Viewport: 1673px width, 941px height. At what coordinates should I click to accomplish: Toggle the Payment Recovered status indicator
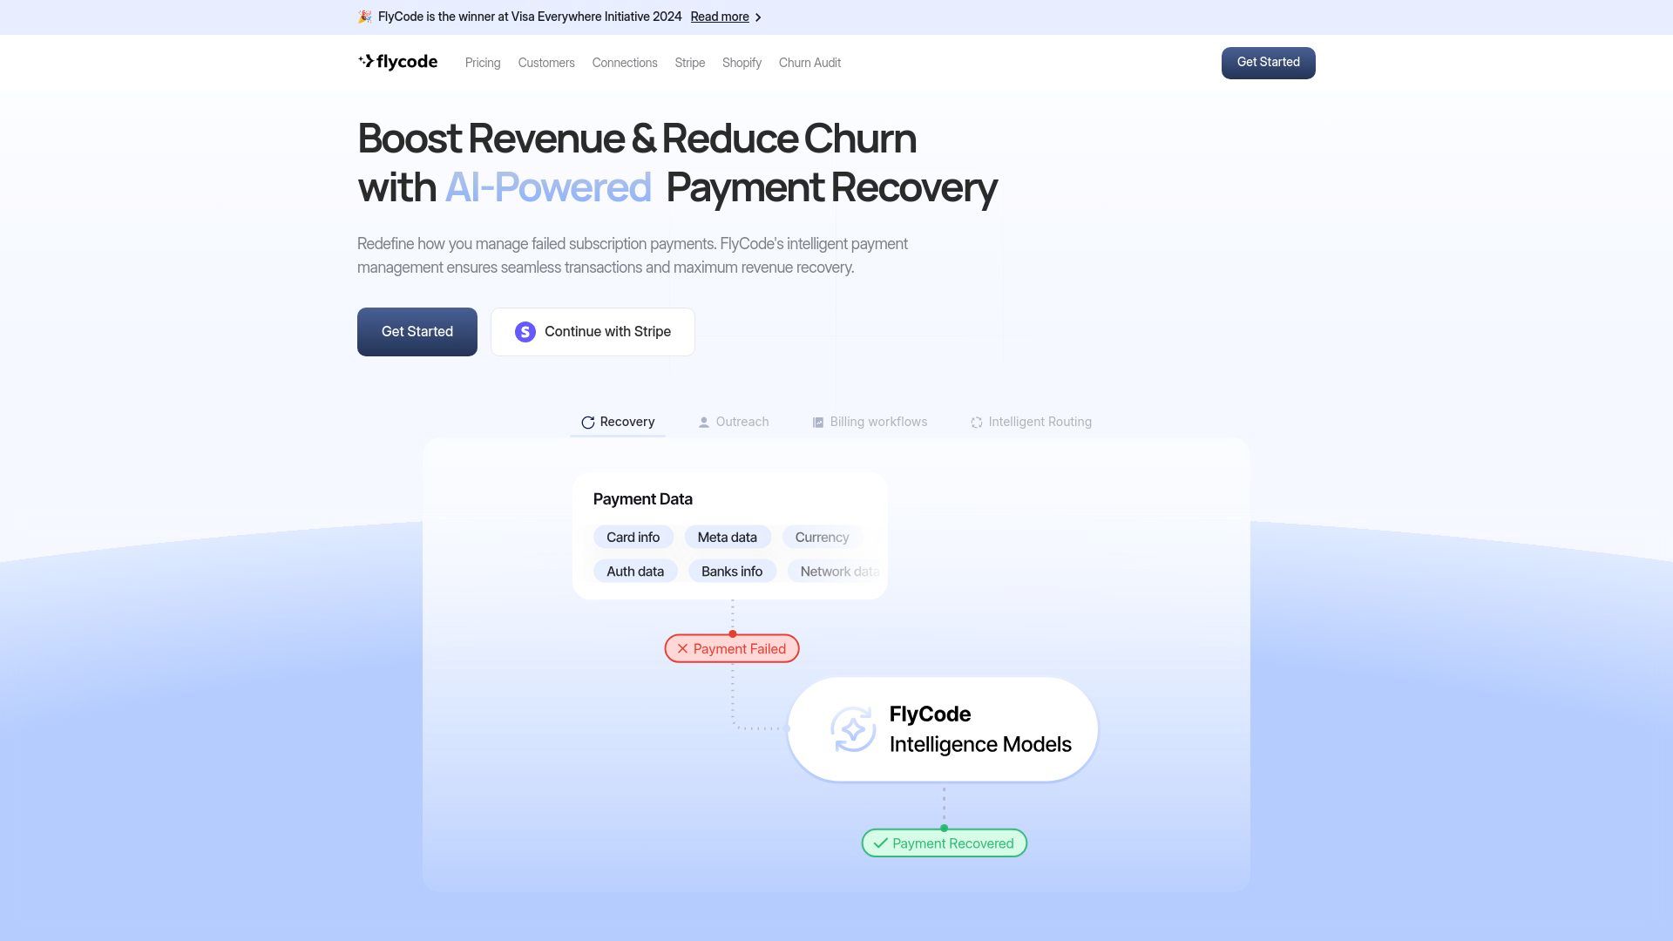tap(945, 843)
